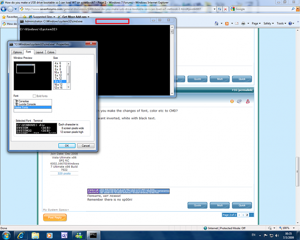This screenshot has height=240, width=300.
Task: Stop page loading with the X button
Action: [226, 9]
